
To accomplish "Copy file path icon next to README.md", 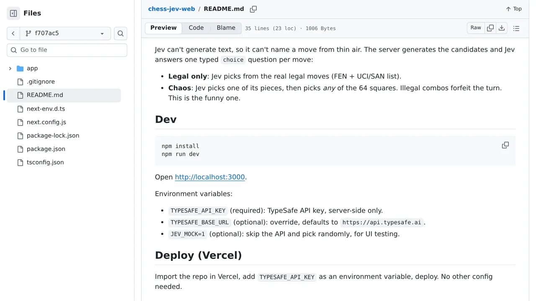I will coord(253,9).
